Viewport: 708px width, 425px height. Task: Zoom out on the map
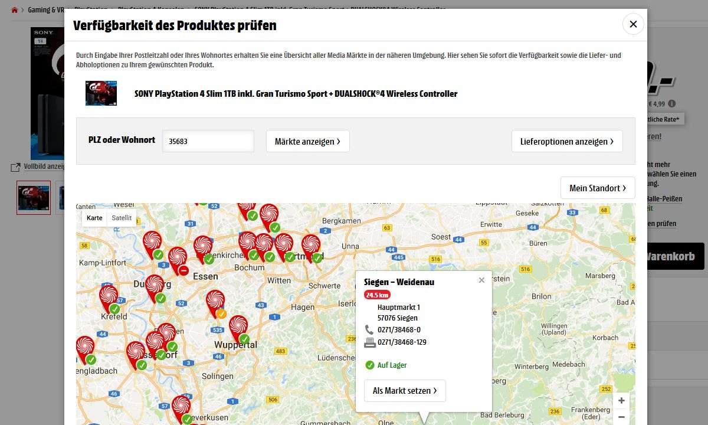pos(621,417)
